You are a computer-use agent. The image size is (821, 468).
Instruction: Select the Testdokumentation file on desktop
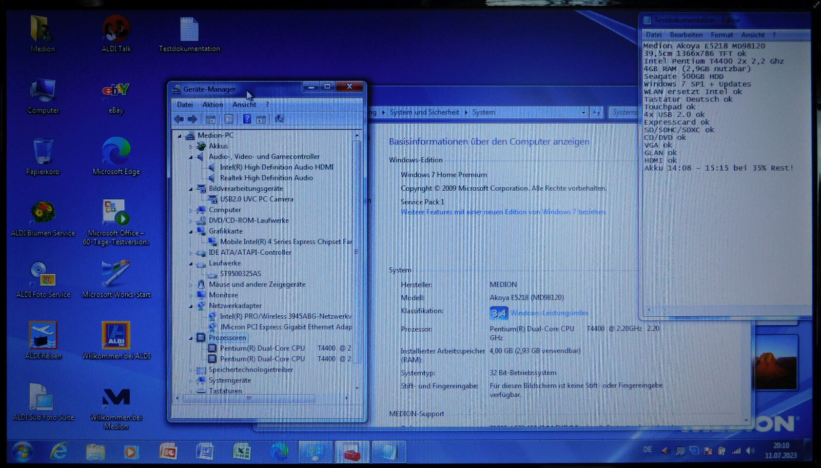pyautogui.click(x=189, y=34)
